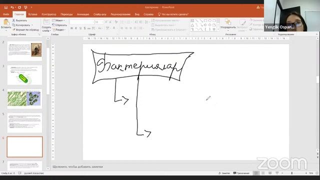320x180 pixels.
Task: Switch to the Вставка ribbon tab
Action: tap(32, 14)
